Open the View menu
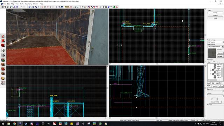224x126 pixels. point(17,4)
